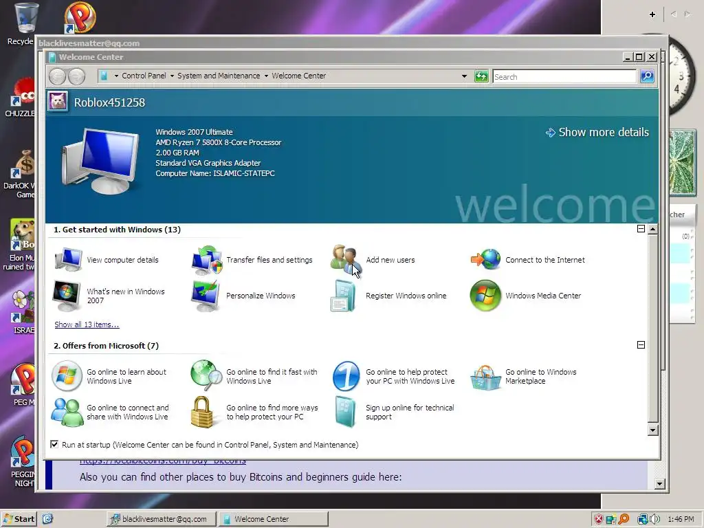Click the Computer Name: ISLAMIC-STATEPC text

click(x=215, y=173)
